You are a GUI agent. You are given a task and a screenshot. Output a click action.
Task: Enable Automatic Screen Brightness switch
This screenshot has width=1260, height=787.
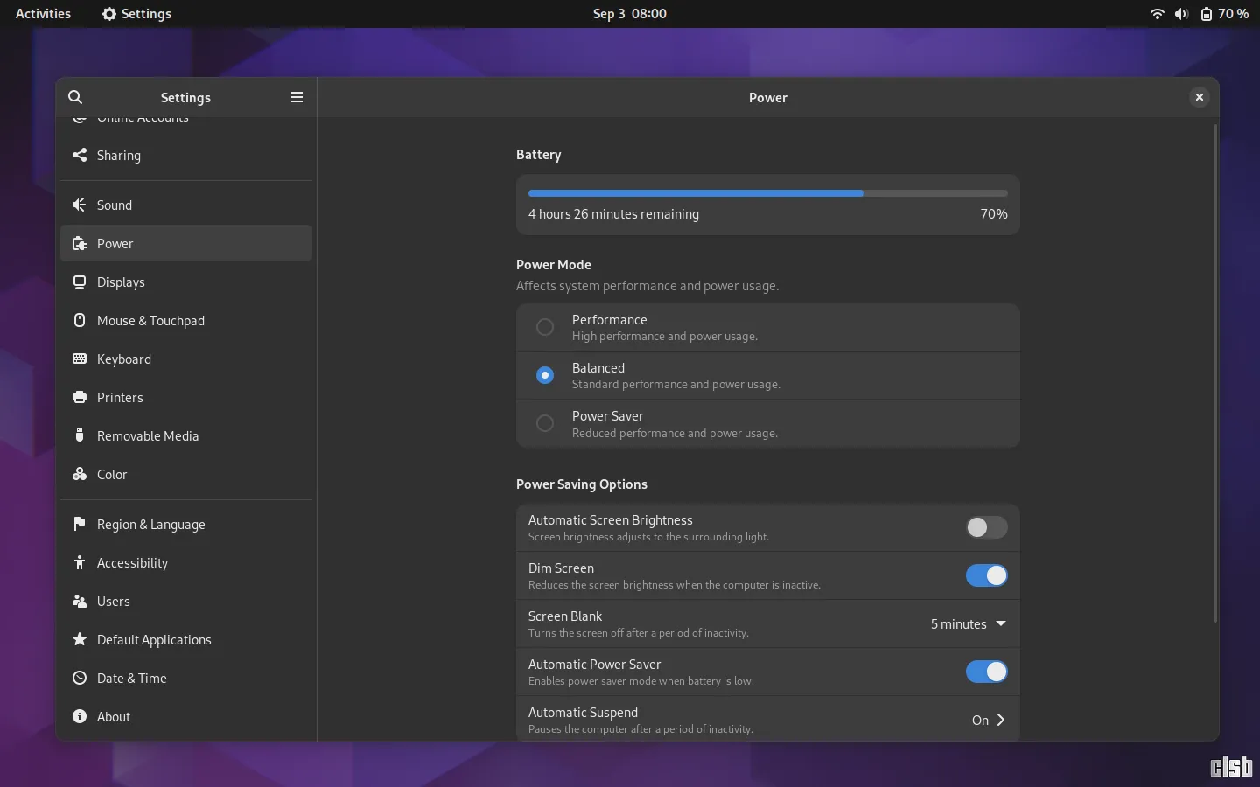pyautogui.click(x=987, y=527)
